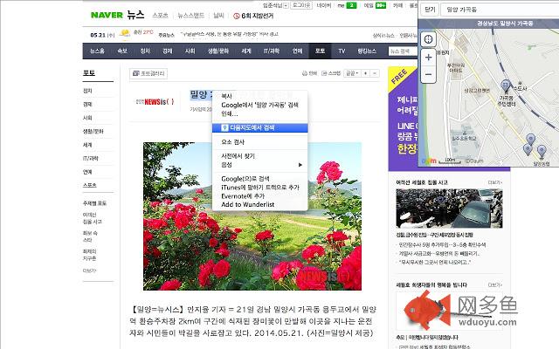Open the 뉴스홈 navigation tab
Image resolution: width=559 pixels, height=349 pixels.
pos(97,51)
